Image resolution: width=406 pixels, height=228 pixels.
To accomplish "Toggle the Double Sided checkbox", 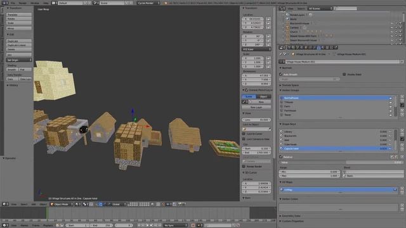I will (344, 74).
